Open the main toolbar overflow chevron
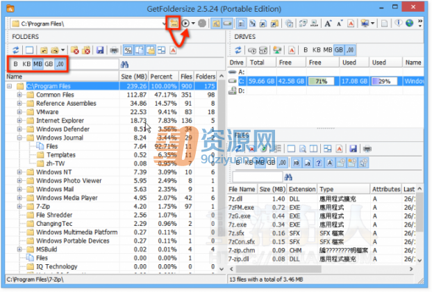Screen dimensions: 432x292 point(420,24)
